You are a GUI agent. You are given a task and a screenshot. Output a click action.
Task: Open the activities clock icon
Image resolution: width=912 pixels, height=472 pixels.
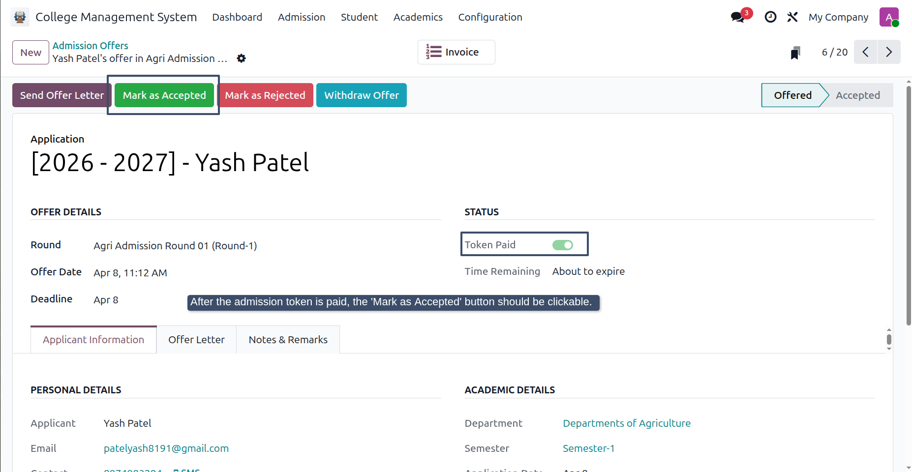pyautogui.click(x=770, y=17)
